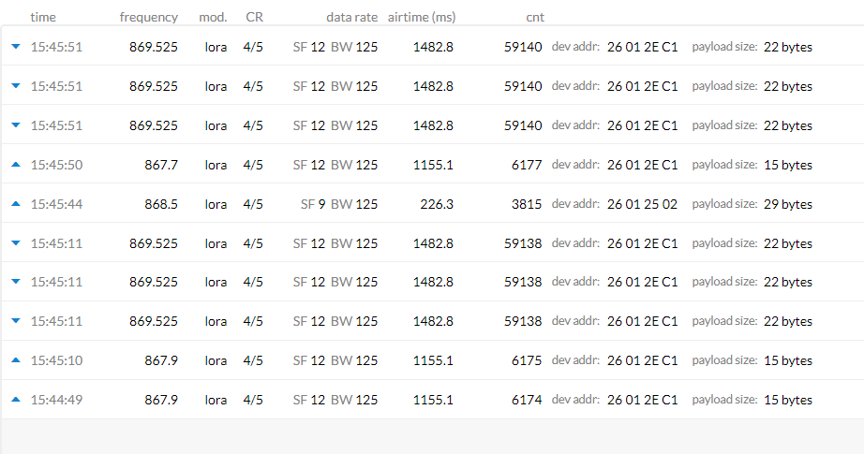Screen dimensions: 864x454
Task: Click the uplink arrow beside 15:45:44
Action: pyautogui.click(x=15, y=204)
